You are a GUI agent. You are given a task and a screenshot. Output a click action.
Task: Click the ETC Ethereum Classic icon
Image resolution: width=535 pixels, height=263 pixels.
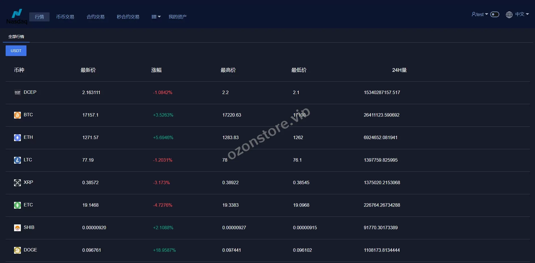tap(17, 205)
